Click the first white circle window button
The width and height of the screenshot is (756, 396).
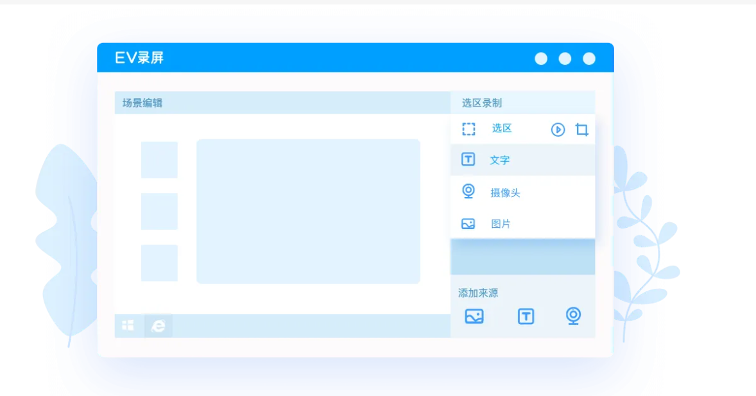coord(541,59)
